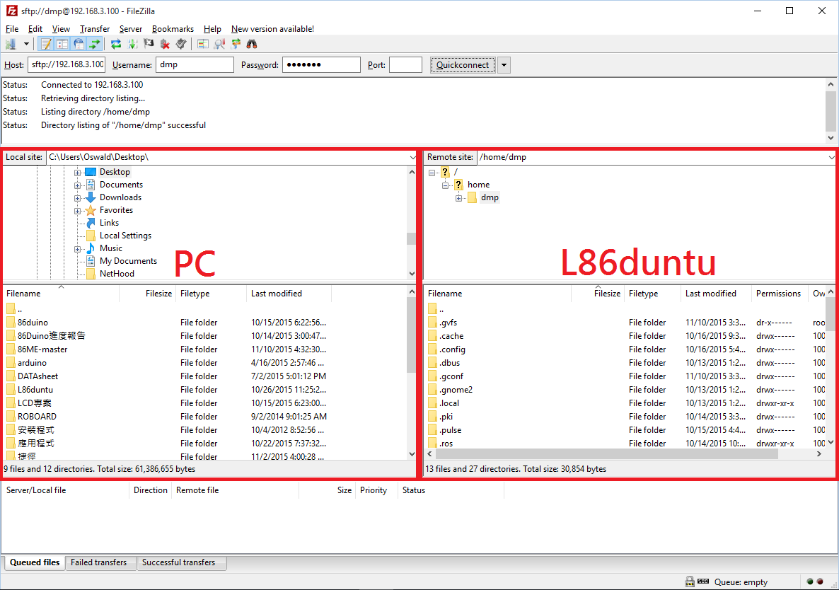Click the Host input field
Image resolution: width=839 pixels, height=590 pixels.
click(x=67, y=64)
